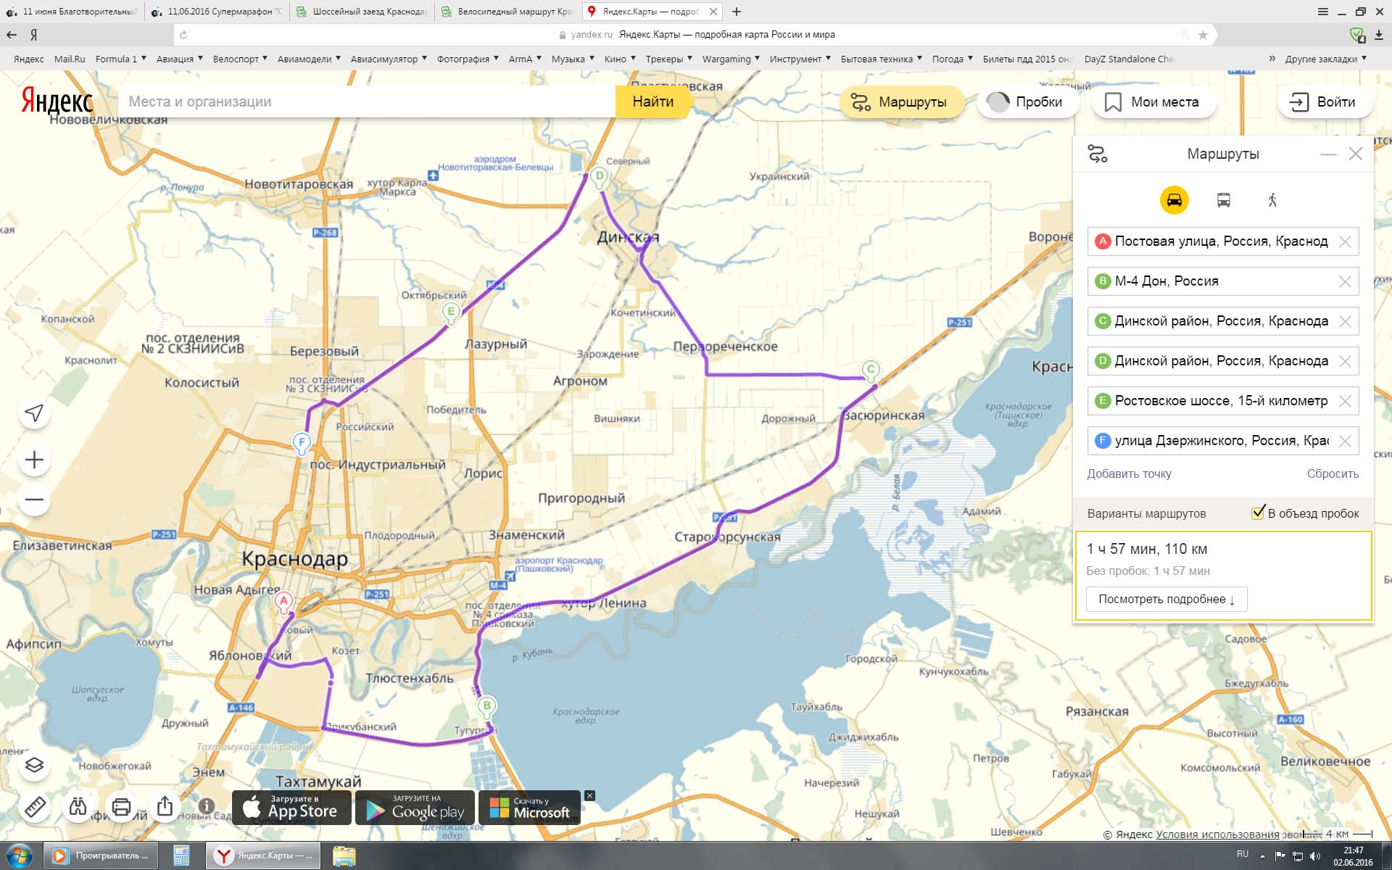1392x870 pixels.
Task: Select car driving route mode
Action: [1174, 200]
